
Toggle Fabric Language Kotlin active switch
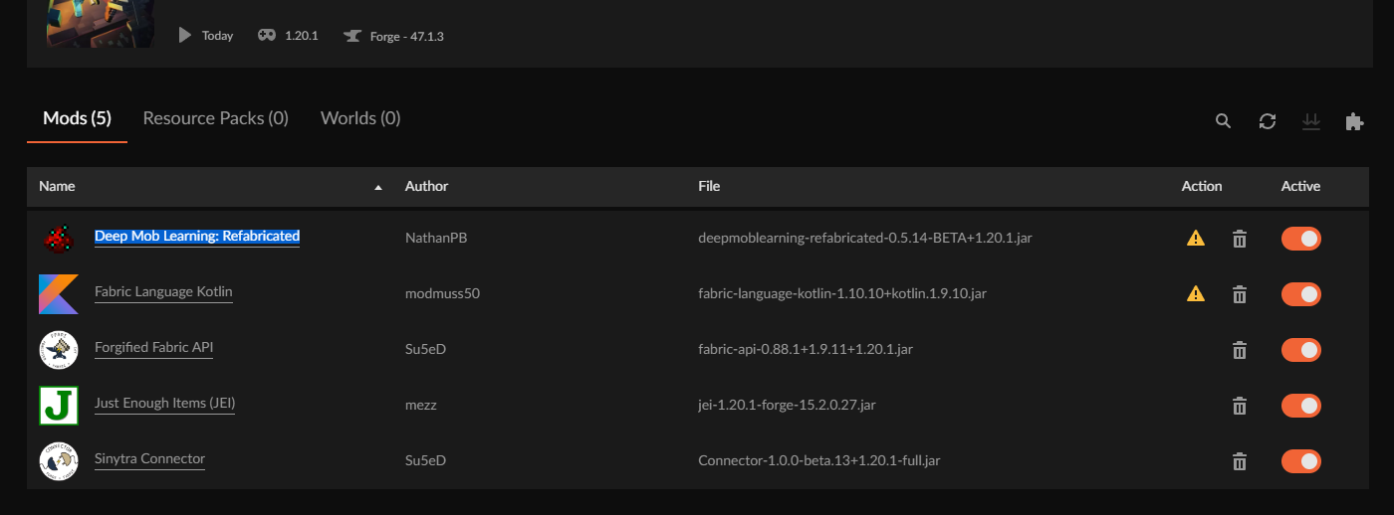(x=1301, y=294)
